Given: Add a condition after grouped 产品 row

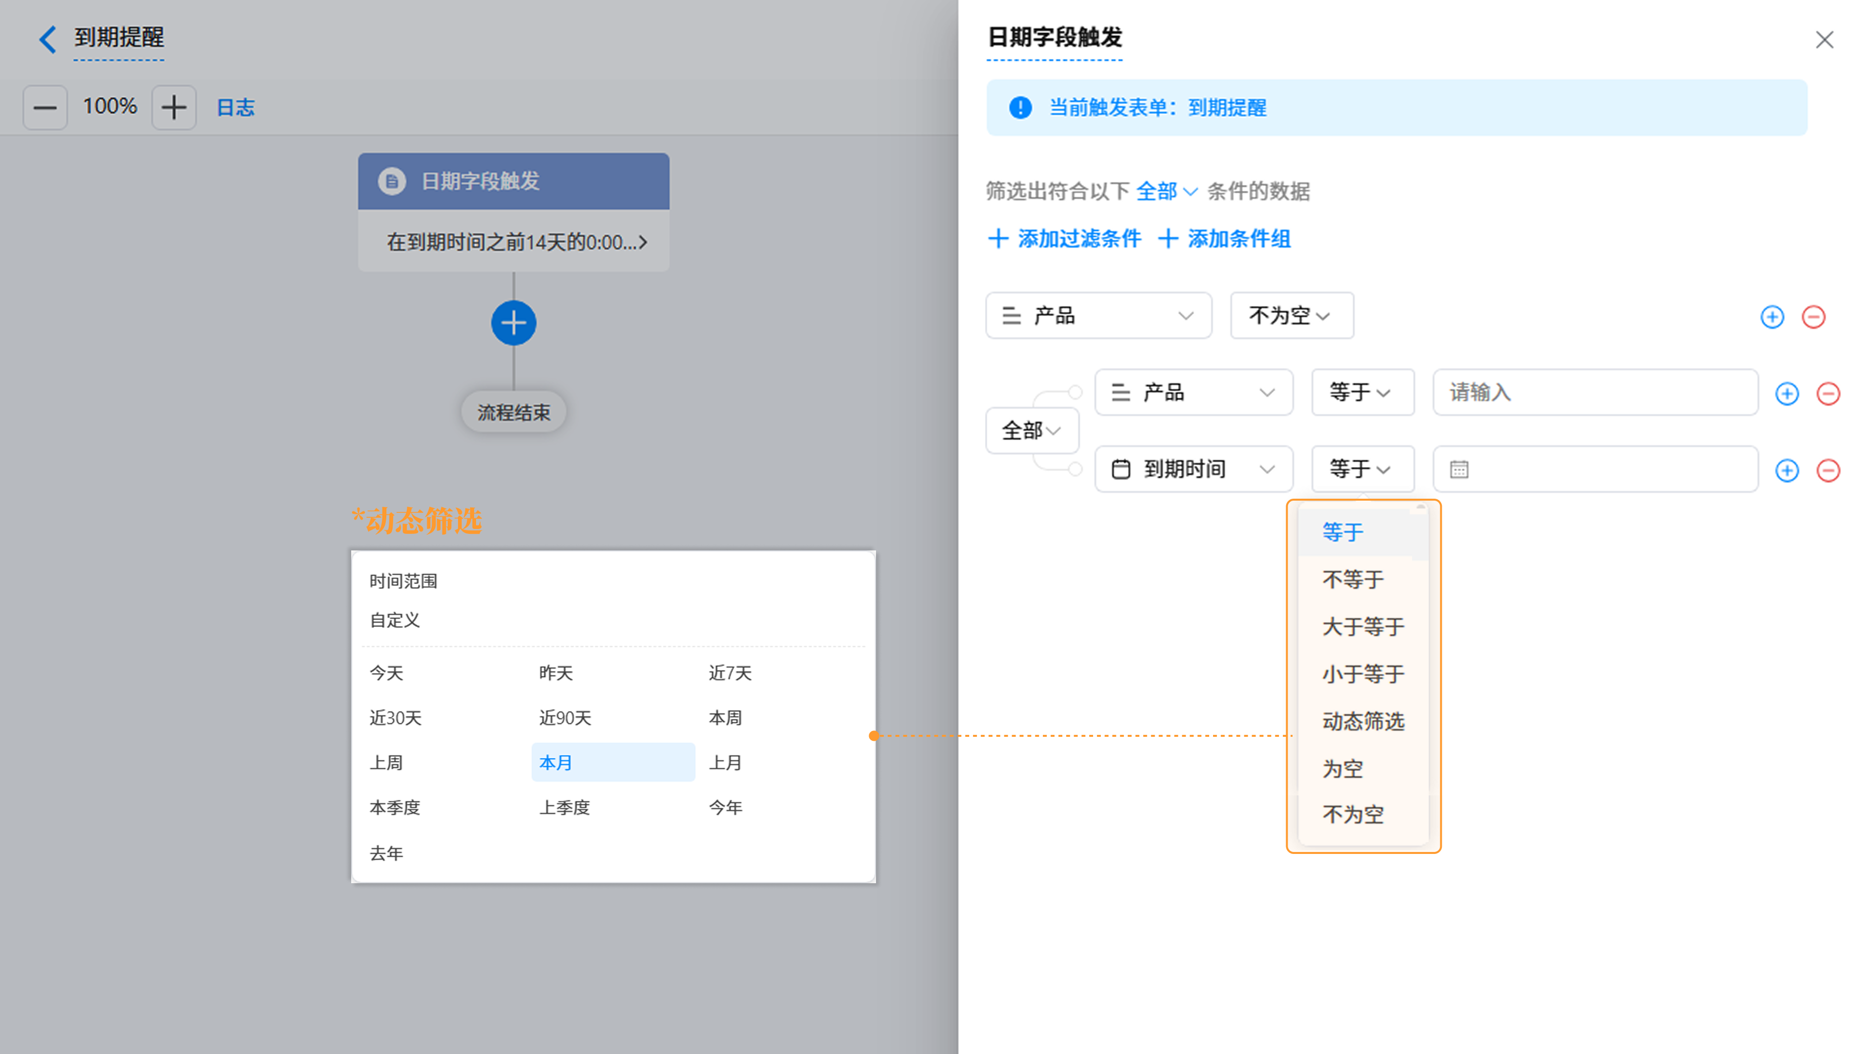Looking at the screenshot, I should pos(1787,393).
